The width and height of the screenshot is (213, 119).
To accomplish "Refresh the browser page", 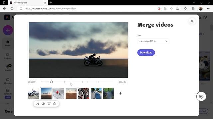I will tap(12, 8).
